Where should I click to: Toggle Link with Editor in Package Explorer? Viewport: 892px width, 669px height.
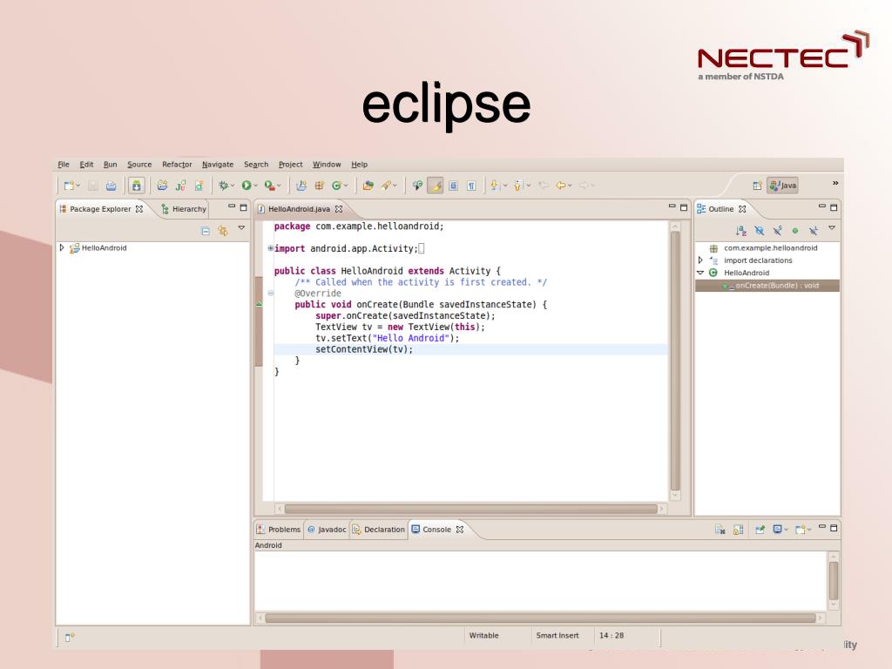[x=223, y=231]
